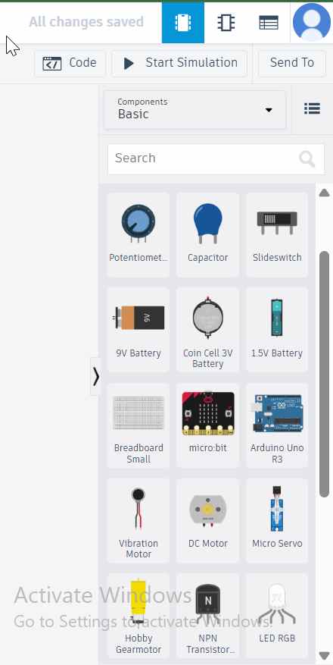The height and width of the screenshot is (665, 333).
Task: Click the scrollbar up arrow
Action: point(324,193)
